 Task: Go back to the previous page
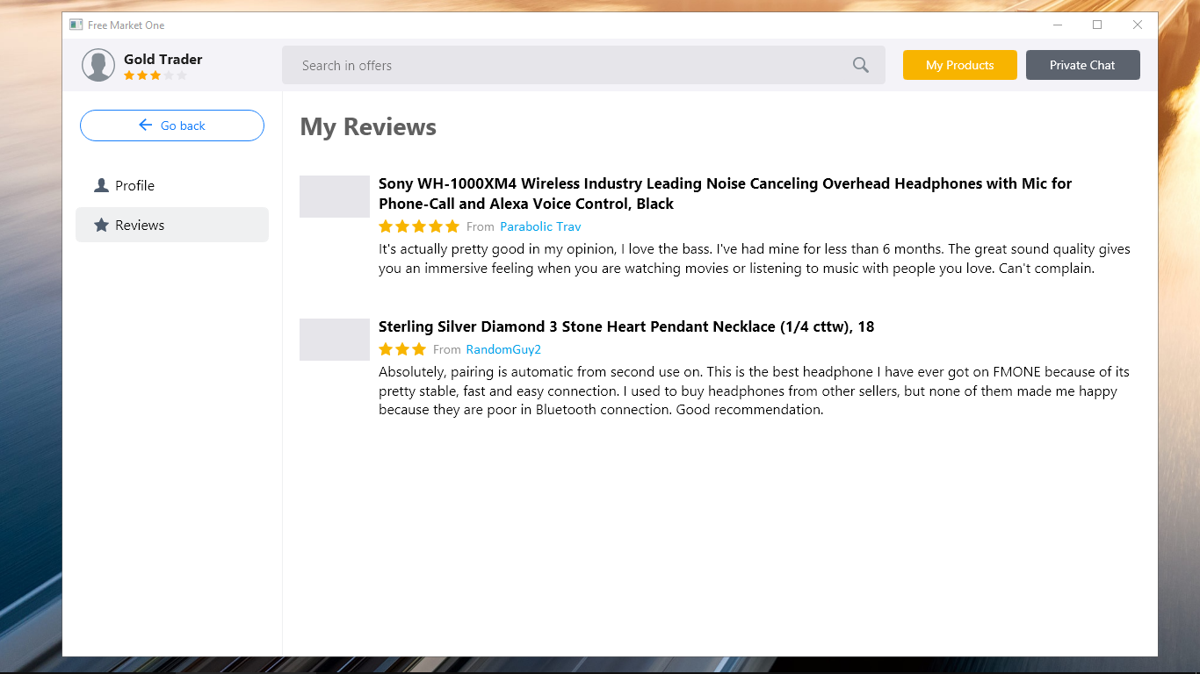(x=172, y=125)
